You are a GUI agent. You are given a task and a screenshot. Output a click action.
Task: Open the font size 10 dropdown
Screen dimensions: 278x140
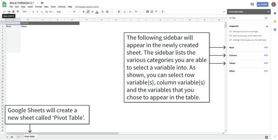tap(76, 12)
